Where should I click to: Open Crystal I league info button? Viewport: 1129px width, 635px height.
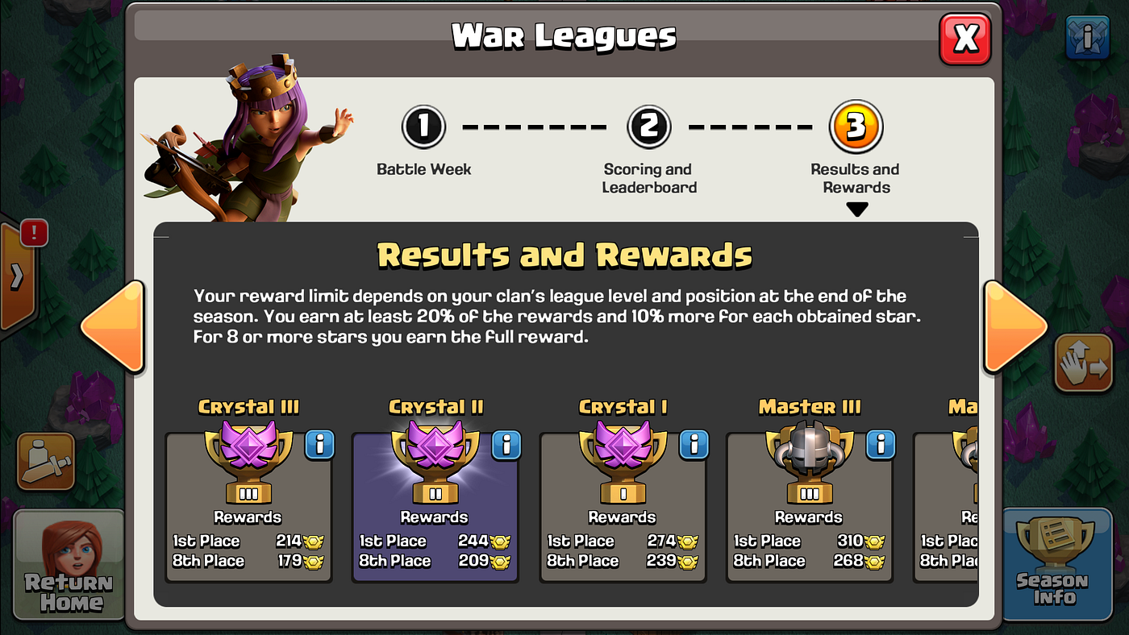click(x=694, y=444)
